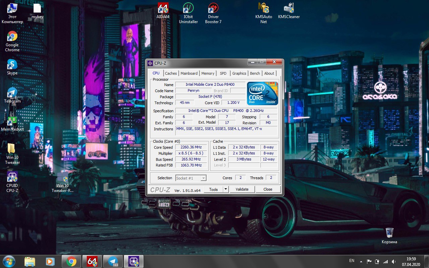Image resolution: width=429 pixels, height=268 pixels.
Task: Click the Revision M0 value
Action: 268,123
